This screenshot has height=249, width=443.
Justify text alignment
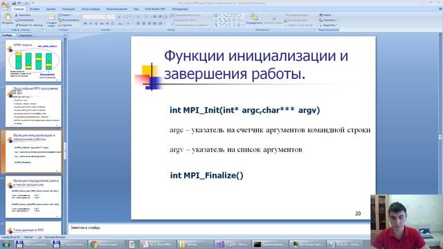click(155, 24)
